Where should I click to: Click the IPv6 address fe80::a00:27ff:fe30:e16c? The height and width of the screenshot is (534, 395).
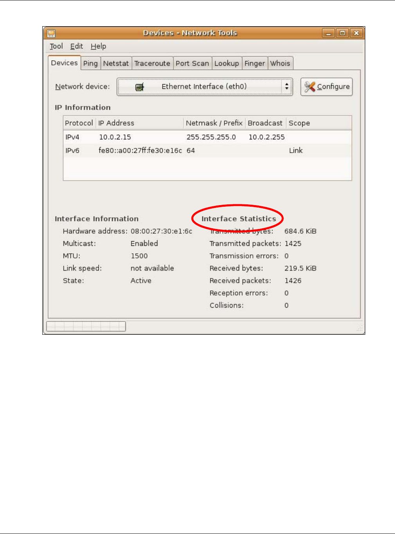(x=140, y=150)
